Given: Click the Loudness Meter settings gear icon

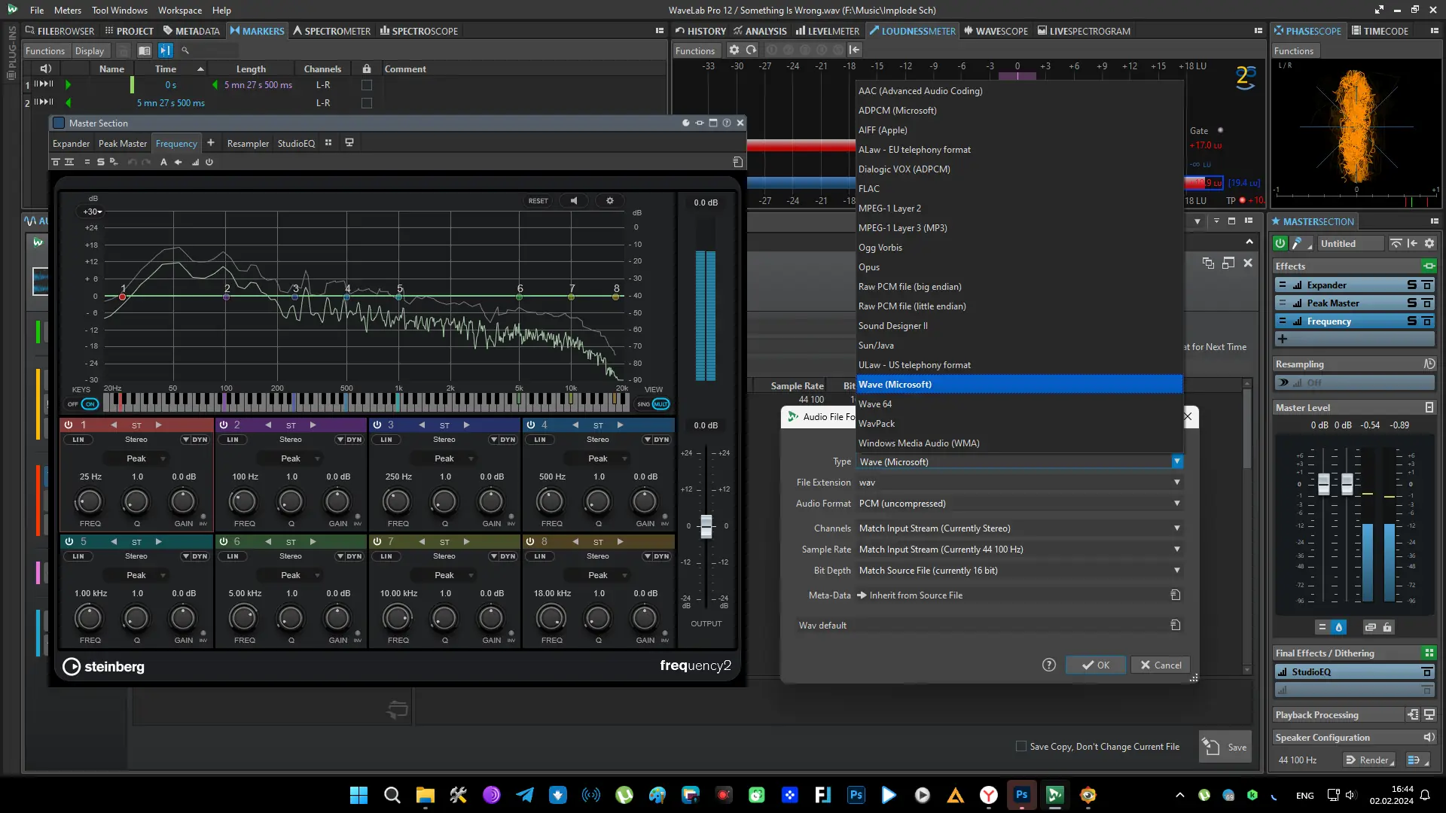Looking at the screenshot, I should coord(734,50).
